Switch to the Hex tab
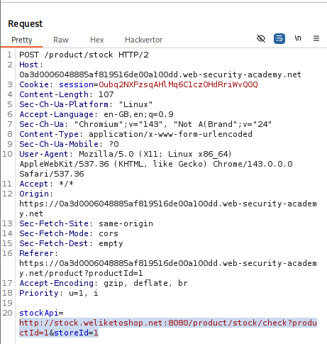This screenshot has width=327, height=344. [97, 40]
